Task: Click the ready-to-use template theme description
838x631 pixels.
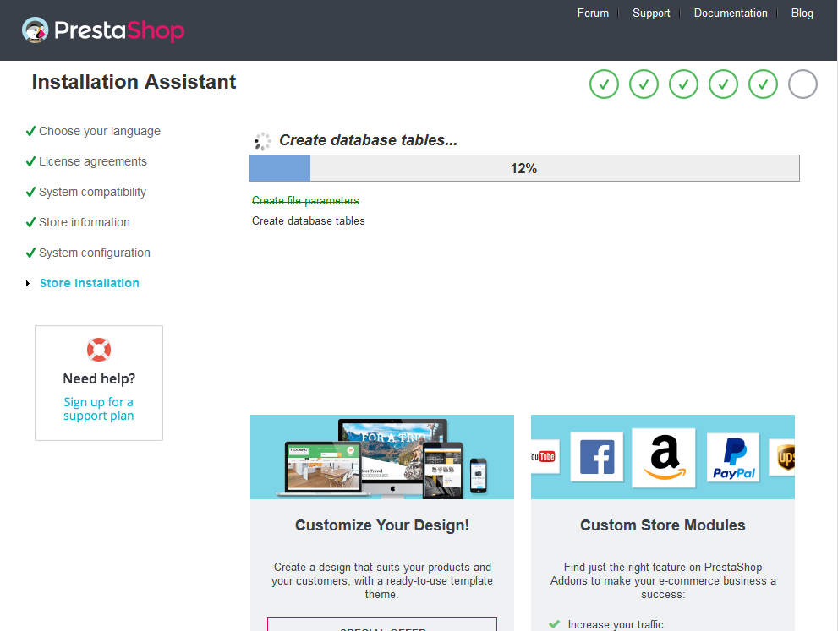Action: [x=382, y=581]
